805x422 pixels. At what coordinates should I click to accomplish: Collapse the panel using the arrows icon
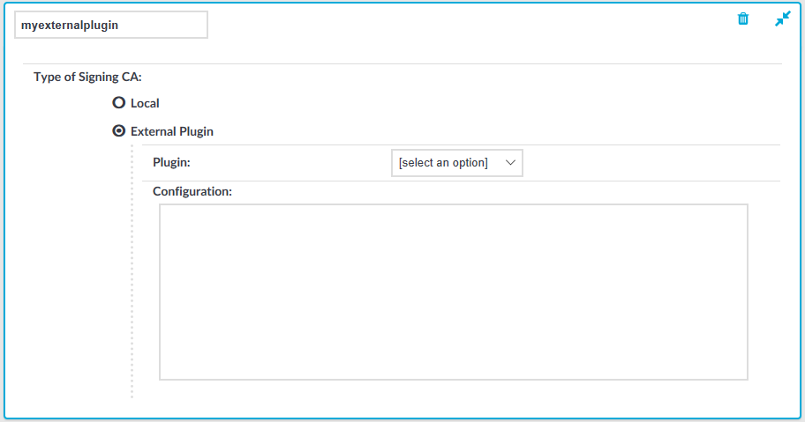pos(782,19)
